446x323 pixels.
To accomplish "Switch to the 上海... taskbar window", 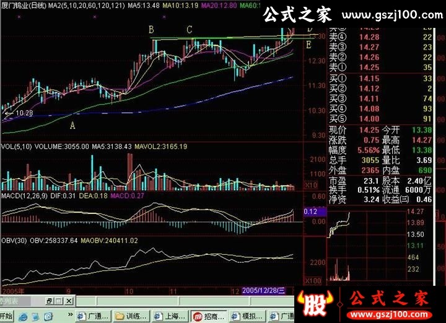I will (x=170, y=316).
